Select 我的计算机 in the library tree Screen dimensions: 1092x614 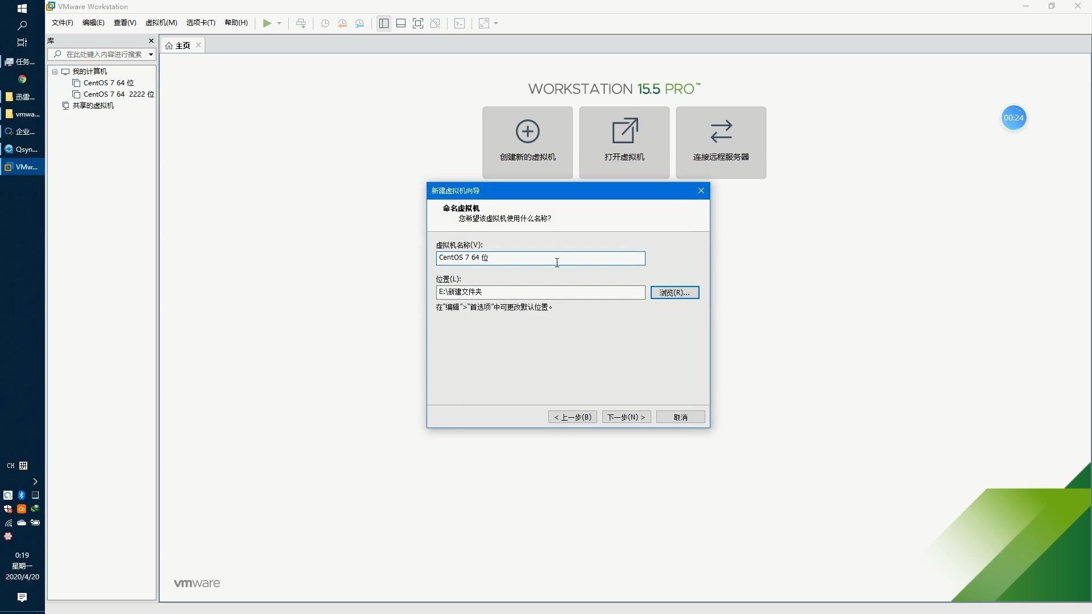(89, 72)
